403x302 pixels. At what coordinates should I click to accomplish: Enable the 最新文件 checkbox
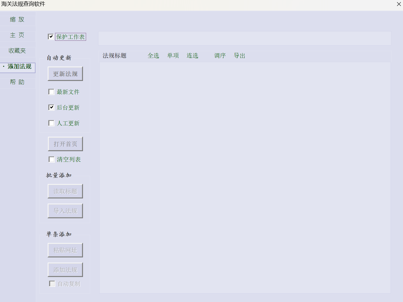(52, 92)
